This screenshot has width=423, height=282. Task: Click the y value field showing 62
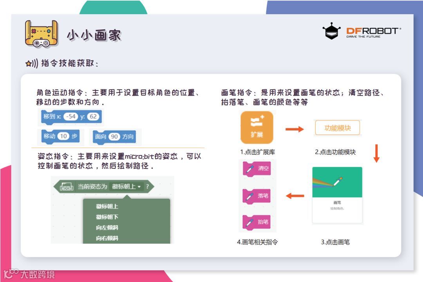click(x=93, y=117)
